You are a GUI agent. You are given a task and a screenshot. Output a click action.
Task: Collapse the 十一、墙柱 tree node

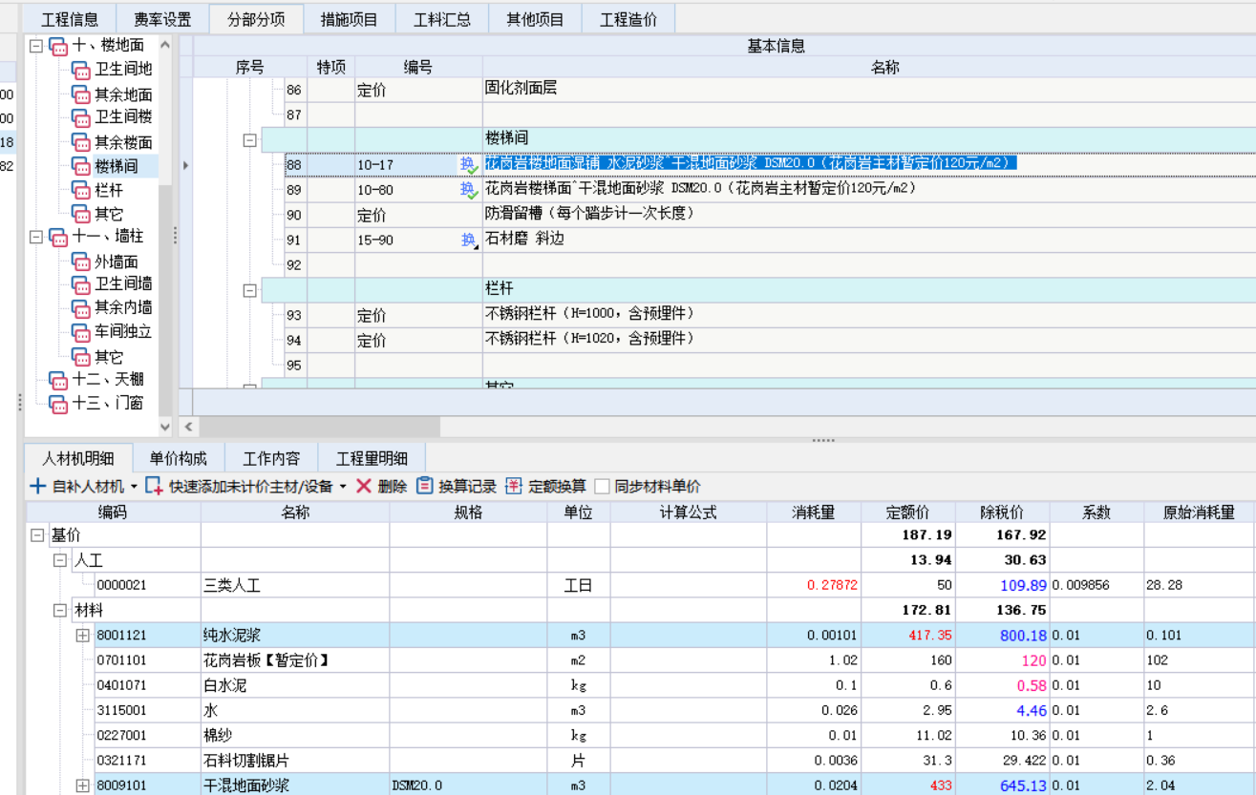coord(36,236)
